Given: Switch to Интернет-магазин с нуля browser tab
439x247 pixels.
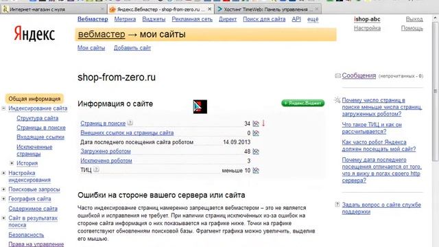Looking at the screenshot, I should (x=53, y=9).
